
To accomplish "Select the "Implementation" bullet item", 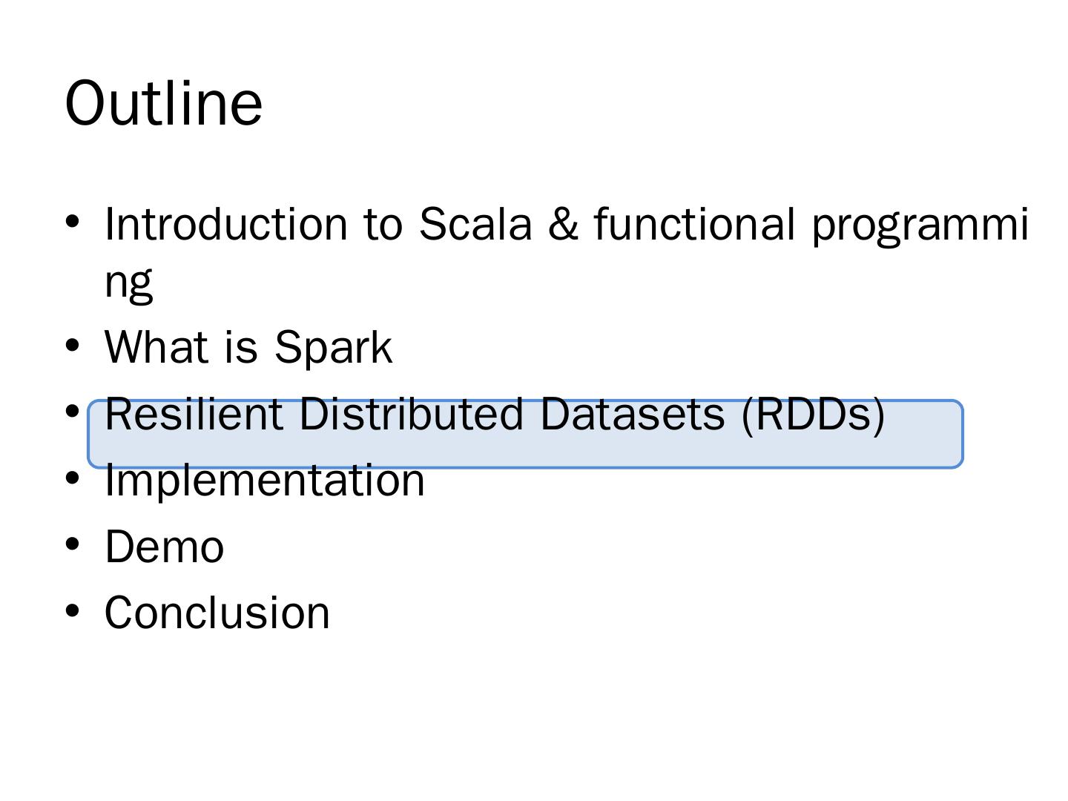I will click(x=265, y=480).
